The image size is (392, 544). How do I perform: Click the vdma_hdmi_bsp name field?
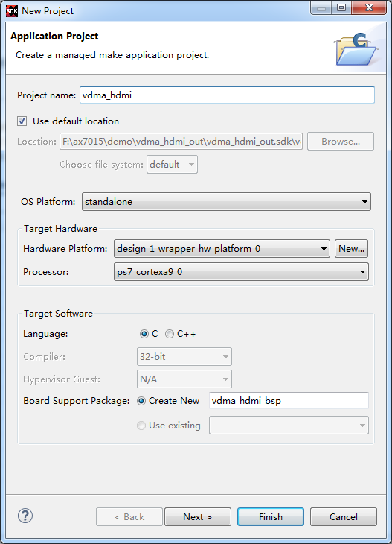click(x=289, y=401)
